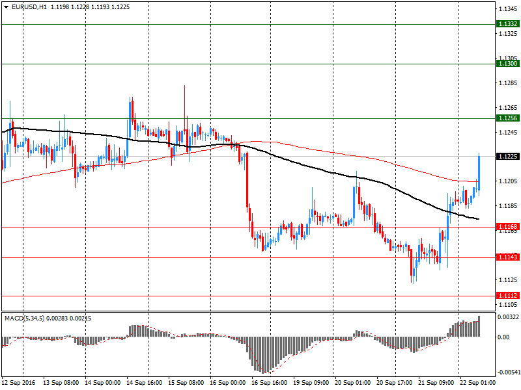Select the black 1.1225 current price label
This screenshot has width=521, height=390.
pyautogui.click(x=508, y=156)
